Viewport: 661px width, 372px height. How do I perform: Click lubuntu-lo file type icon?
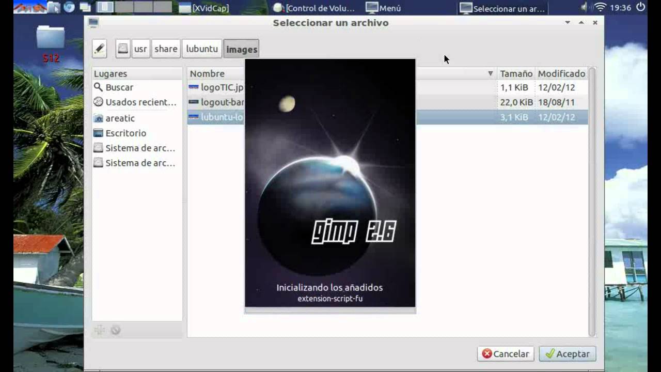pos(194,117)
